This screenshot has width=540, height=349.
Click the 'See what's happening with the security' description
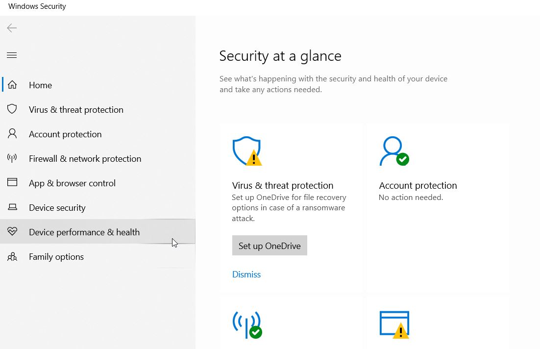[333, 84]
